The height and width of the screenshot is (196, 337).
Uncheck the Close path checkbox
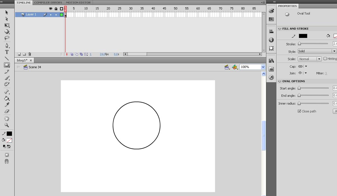click(299, 111)
